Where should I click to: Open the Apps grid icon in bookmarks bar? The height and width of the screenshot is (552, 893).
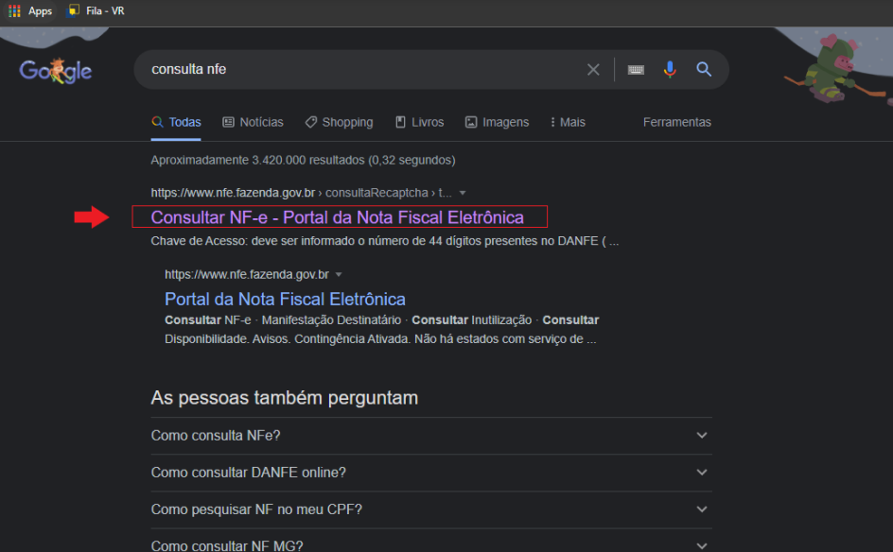tap(15, 10)
